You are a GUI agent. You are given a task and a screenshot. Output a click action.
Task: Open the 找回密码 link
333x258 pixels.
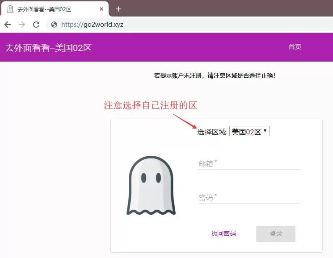pyautogui.click(x=223, y=233)
